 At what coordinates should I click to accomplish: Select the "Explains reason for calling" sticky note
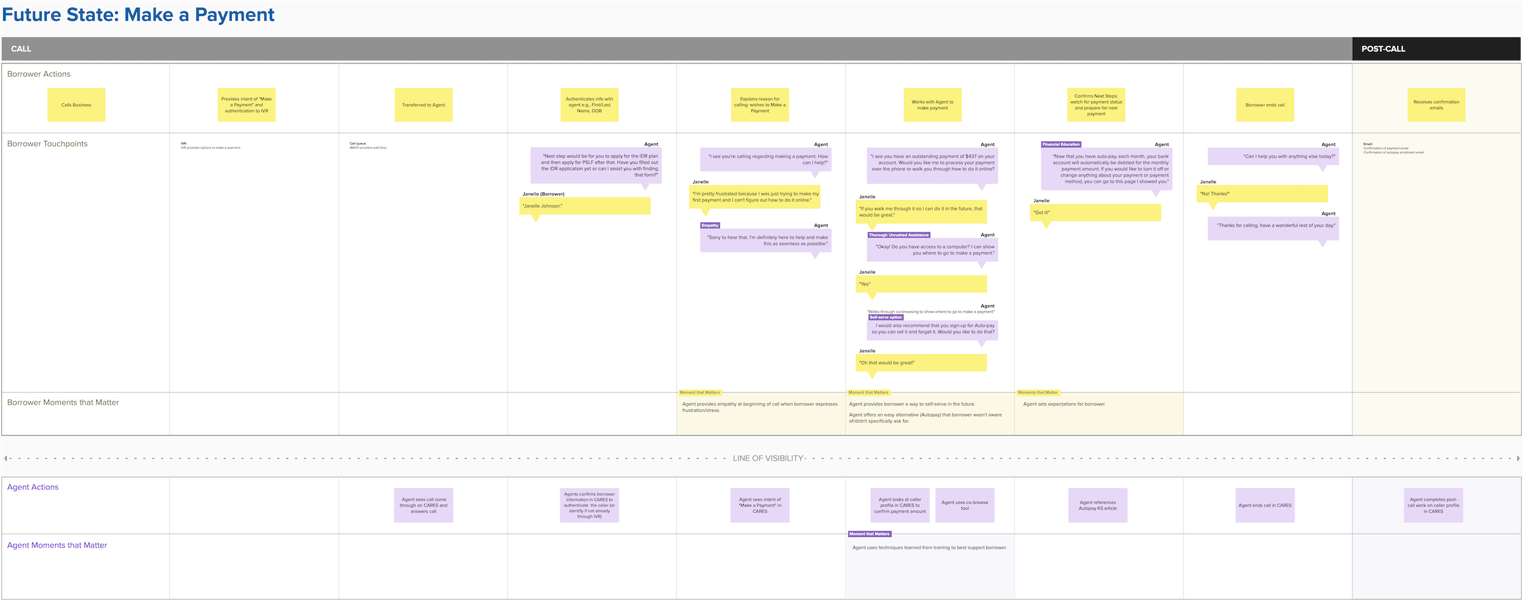pos(760,105)
